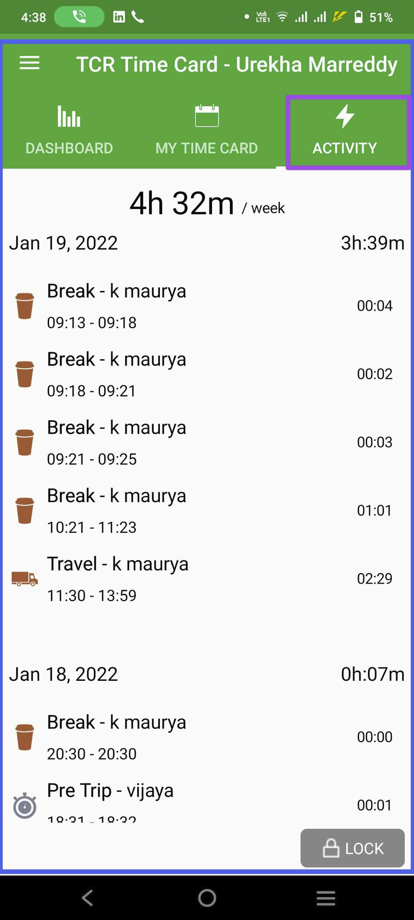Open the Travel - k maurya entry
This screenshot has width=414, height=920.
(207, 579)
